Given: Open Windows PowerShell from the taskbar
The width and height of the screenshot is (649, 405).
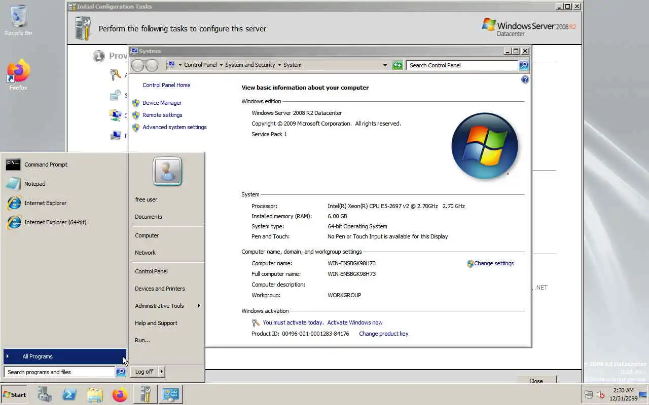Looking at the screenshot, I should [69, 394].
